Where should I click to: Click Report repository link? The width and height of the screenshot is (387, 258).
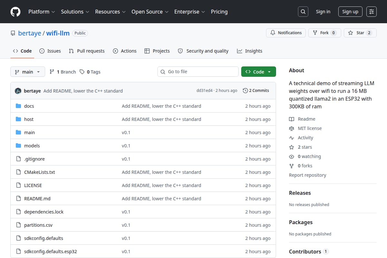pos(308,175)
